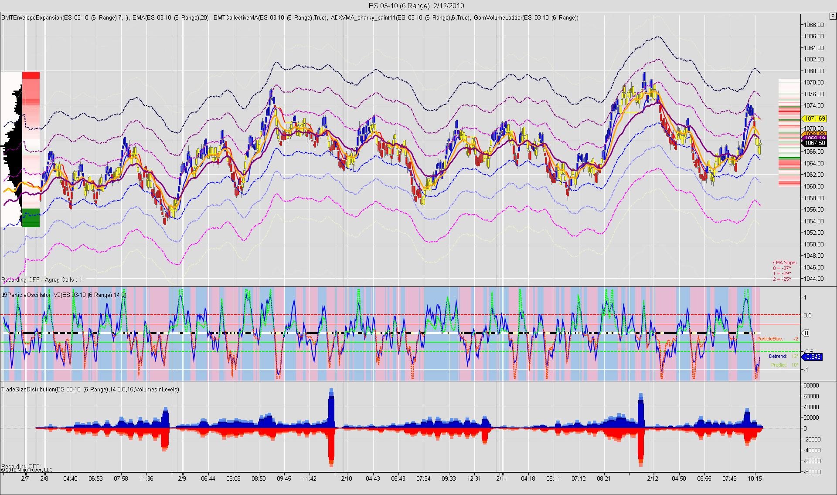The height and width of the screenshot is (495, 837).
Task: Click the 1080.00 price axis label
Action: (x=814, y=71)
